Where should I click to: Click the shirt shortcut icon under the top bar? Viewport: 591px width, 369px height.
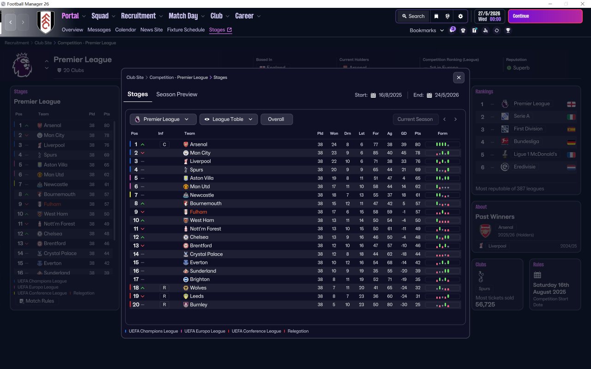tap(463, 30)
